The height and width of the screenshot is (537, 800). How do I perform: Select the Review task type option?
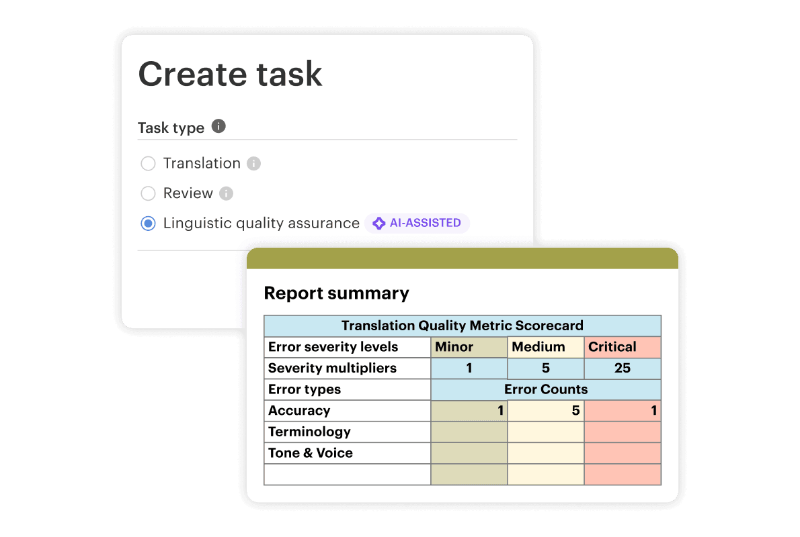click(148, 193)
